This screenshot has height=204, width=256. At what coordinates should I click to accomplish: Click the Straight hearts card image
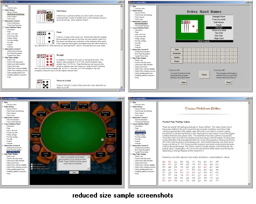[45, 60]
